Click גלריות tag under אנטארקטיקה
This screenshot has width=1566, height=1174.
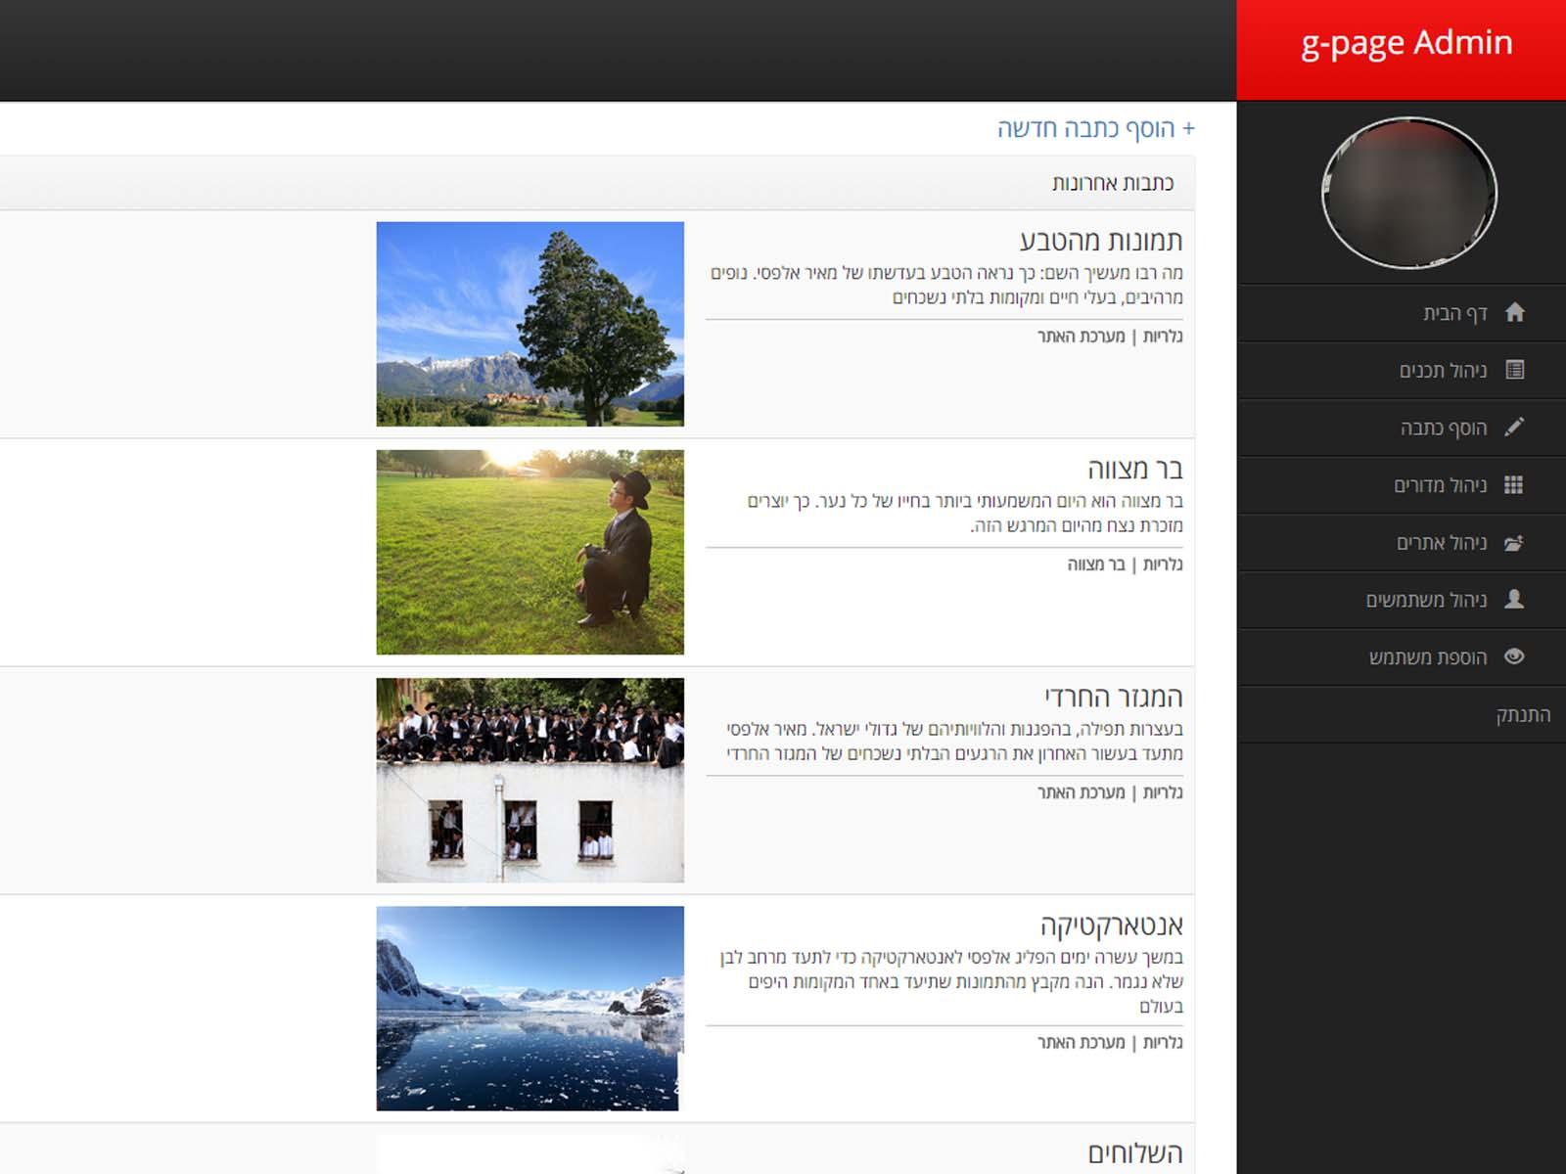coord(1163,1043)
